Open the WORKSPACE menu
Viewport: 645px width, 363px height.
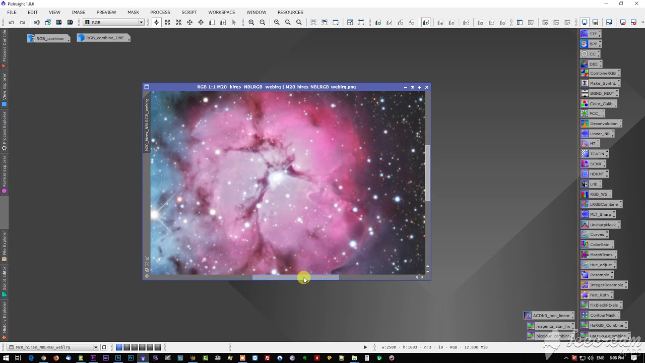pyautogui.click(x=222, y=12)
